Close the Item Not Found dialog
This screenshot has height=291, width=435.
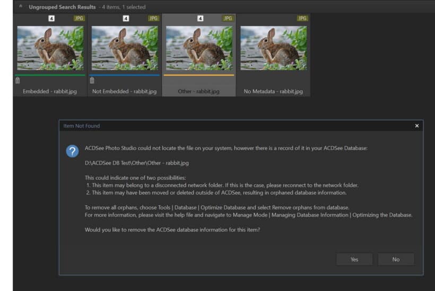416,126
